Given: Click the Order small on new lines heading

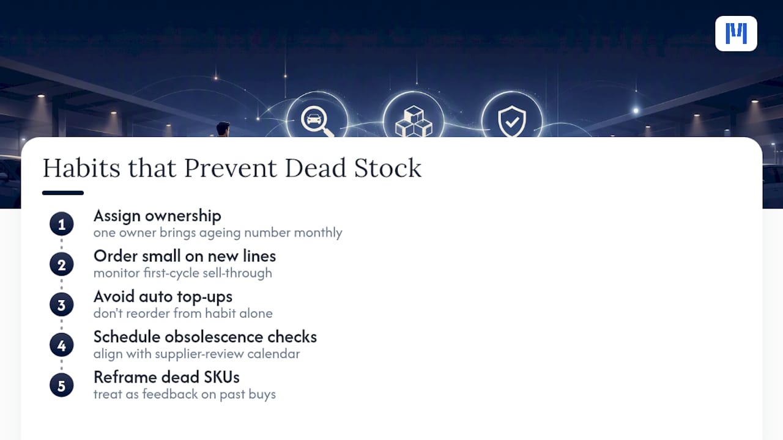Looking at the screenshot, I should 185,256.
